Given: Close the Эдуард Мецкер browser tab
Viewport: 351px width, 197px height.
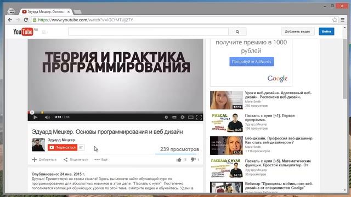Looking at the screenshot, I should 69,12.
